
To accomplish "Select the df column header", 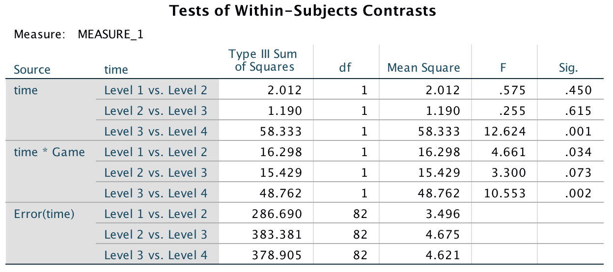I will (x=345, y=68).
